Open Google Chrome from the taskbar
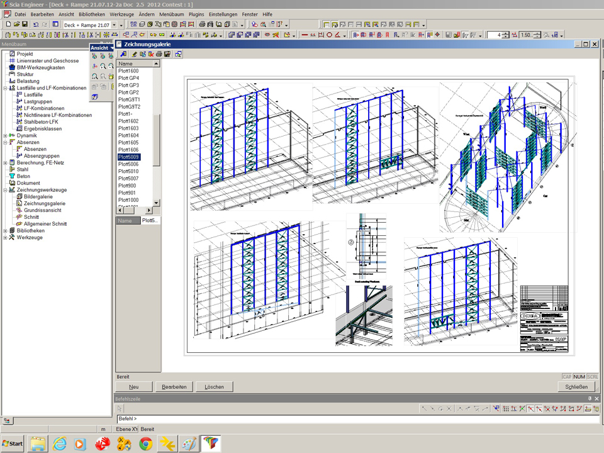Screen dimensions: 604x453 click(x=145, y=444)
